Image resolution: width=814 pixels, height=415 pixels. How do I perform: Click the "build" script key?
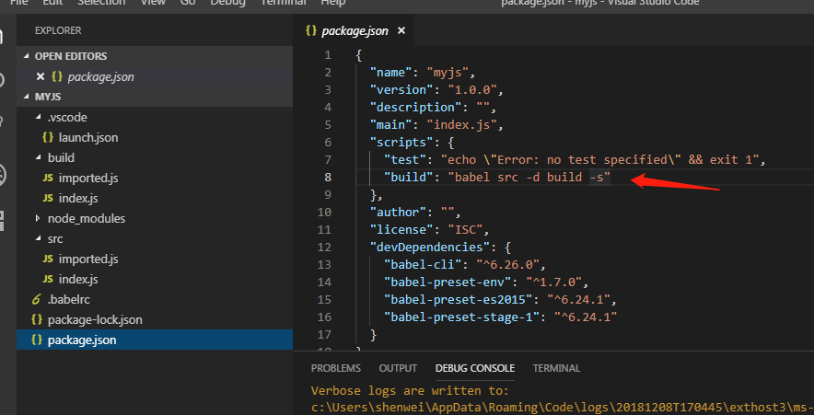pyautogui.click(x=408, y=177)
